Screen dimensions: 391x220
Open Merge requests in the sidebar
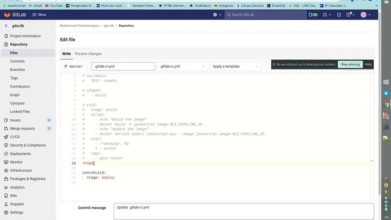(23, 128)
